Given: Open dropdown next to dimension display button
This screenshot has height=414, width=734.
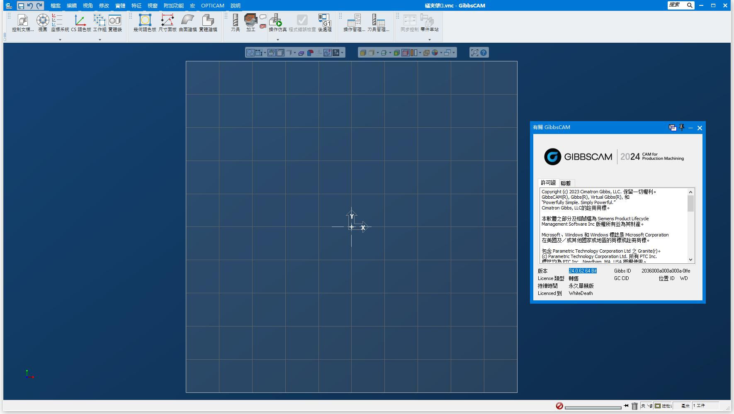Looking at the screenshot, I should click(x=265, y=53).
